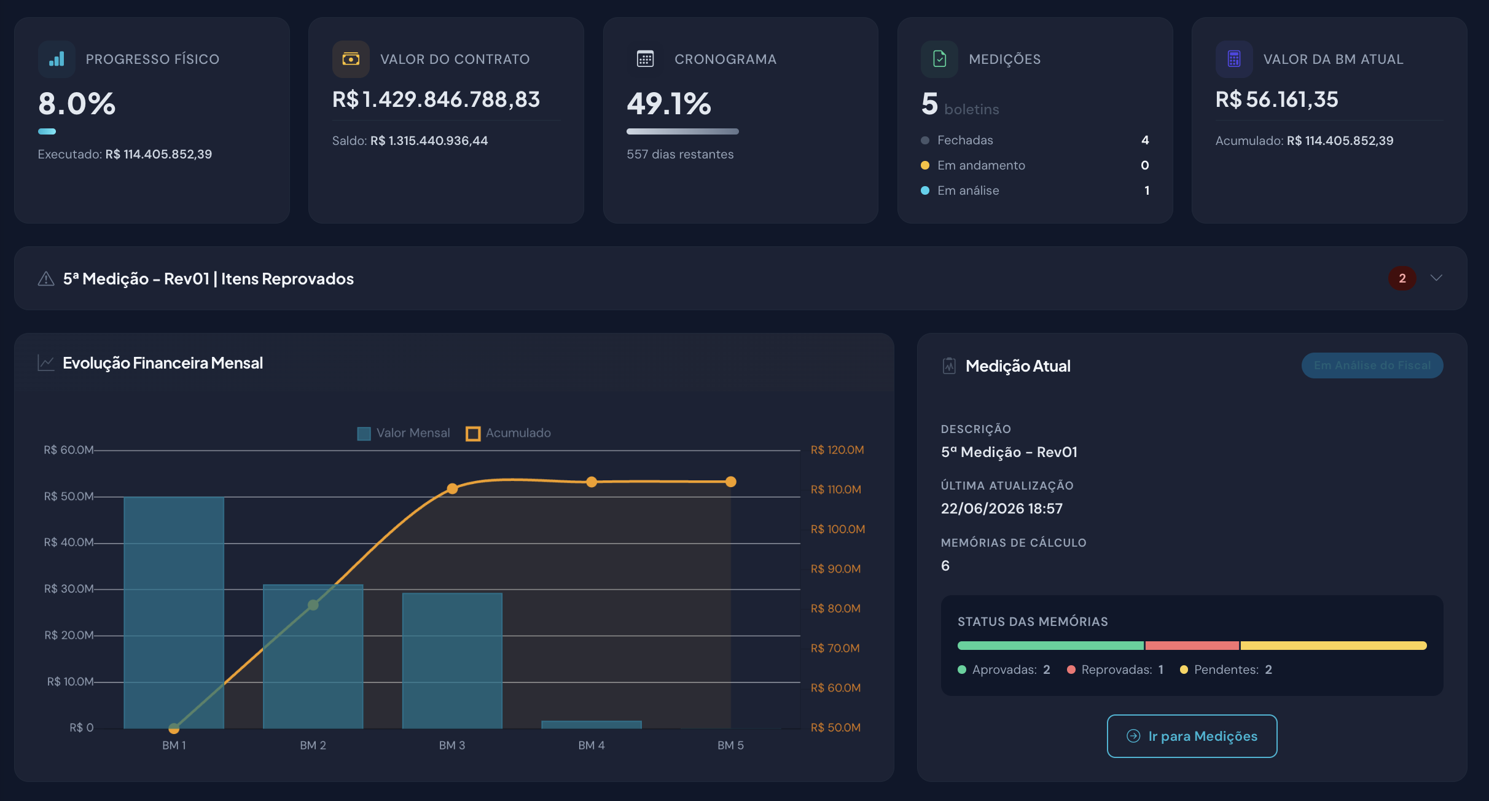Click the Status das Memórias heading
1489x801 pixels.
pos(1033,622)
